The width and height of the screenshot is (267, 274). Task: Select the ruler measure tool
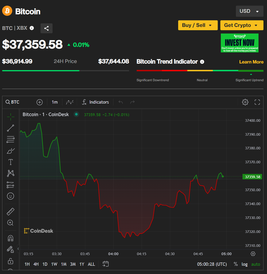click(10, 212)
